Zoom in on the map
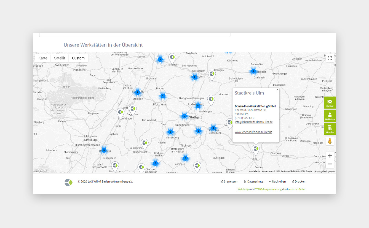 coord(330,156)
